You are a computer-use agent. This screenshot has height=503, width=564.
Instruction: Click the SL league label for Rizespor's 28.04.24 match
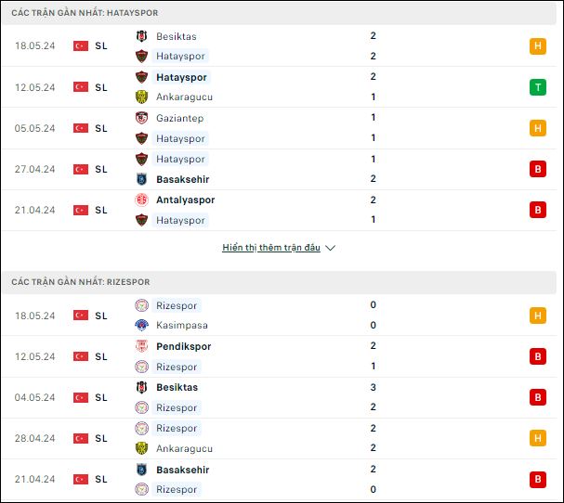pos(101,438)
